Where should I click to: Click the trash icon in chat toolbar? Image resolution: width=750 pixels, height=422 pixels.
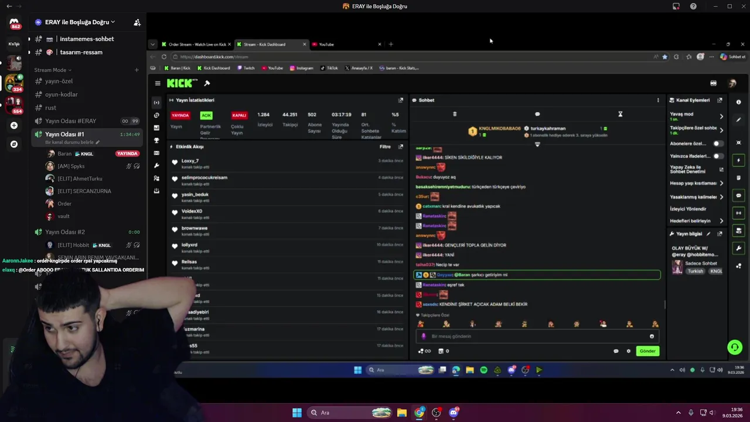click(x=455, y=114)
